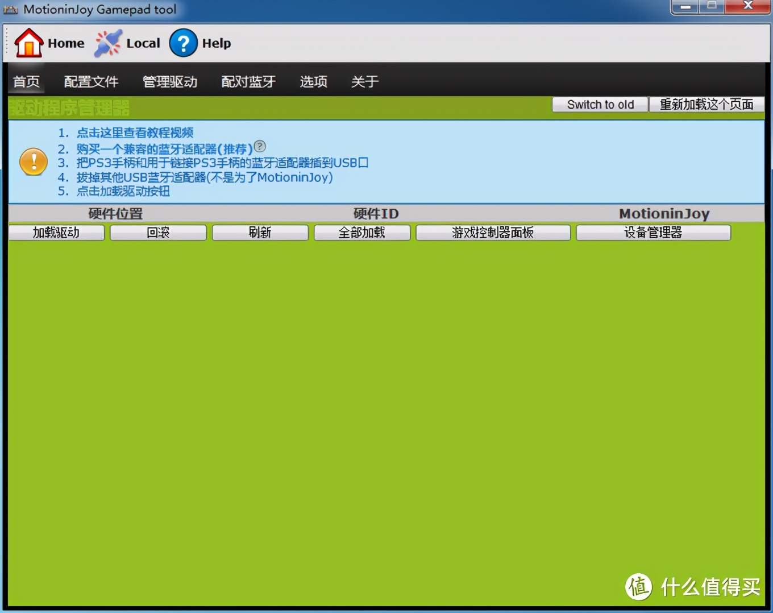Click the Home house icon
Screen dimensions: 773x613
click(28, 43)
